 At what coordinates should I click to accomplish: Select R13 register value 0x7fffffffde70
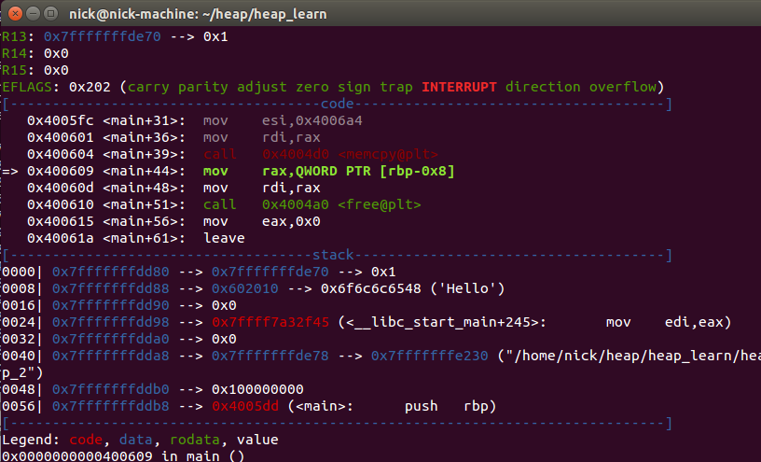102,37
